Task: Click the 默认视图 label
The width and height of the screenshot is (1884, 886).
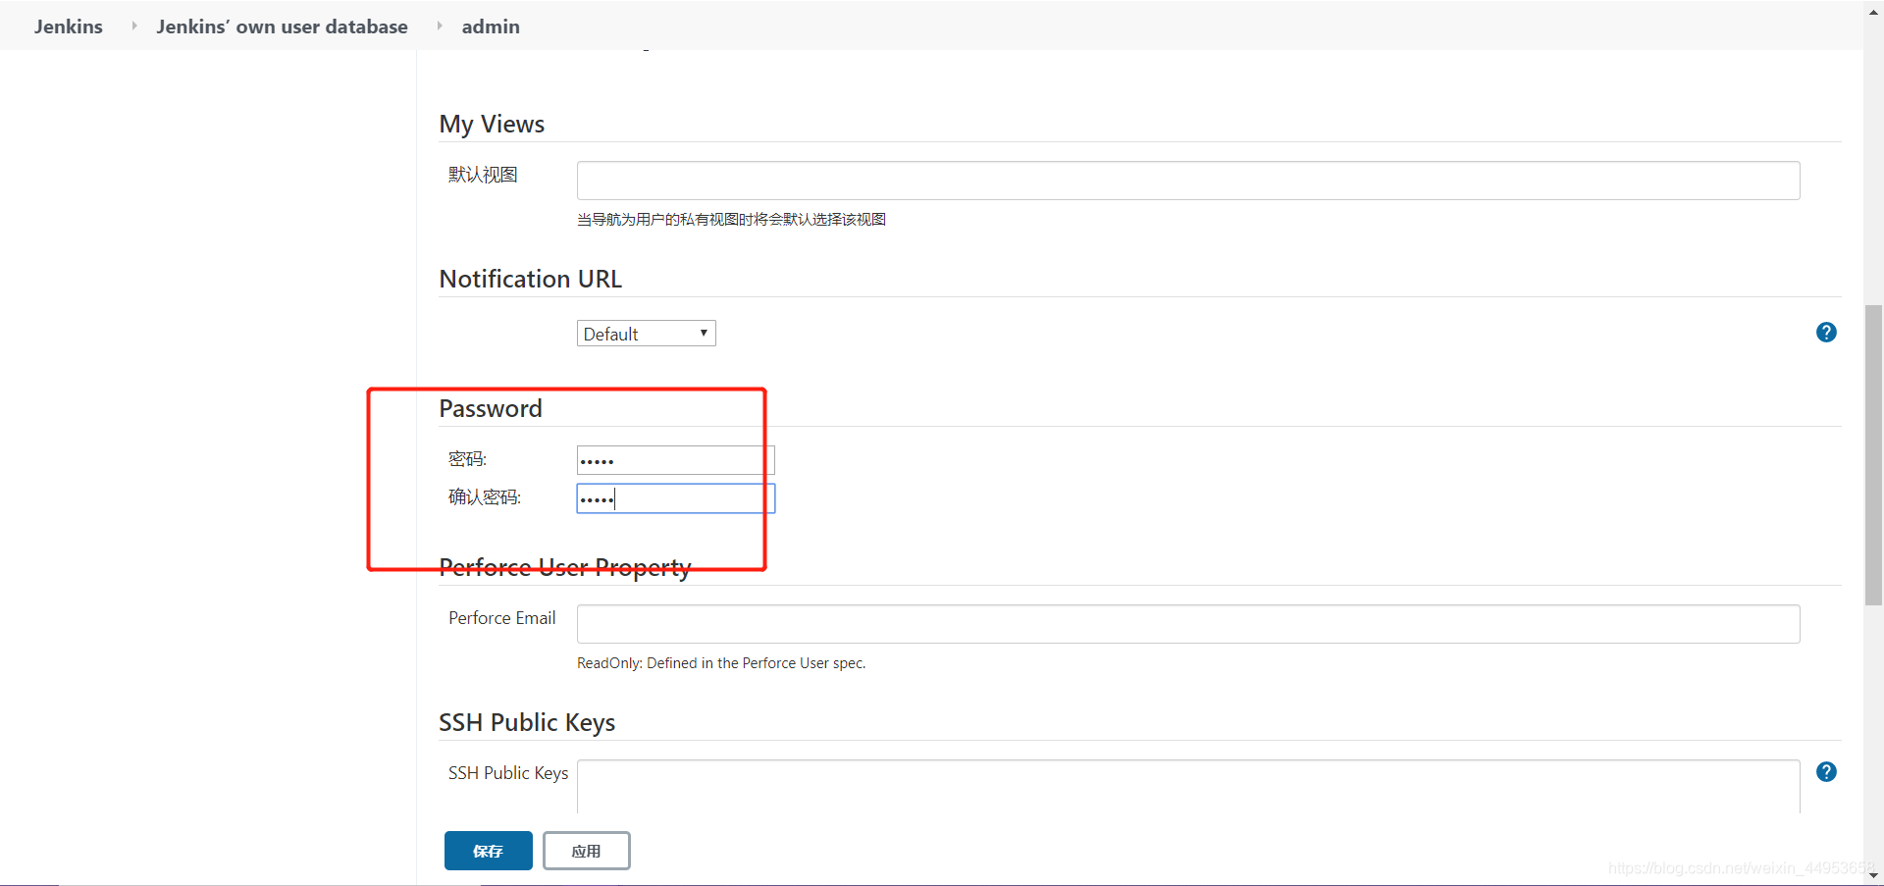Action: tap(483, 175)
